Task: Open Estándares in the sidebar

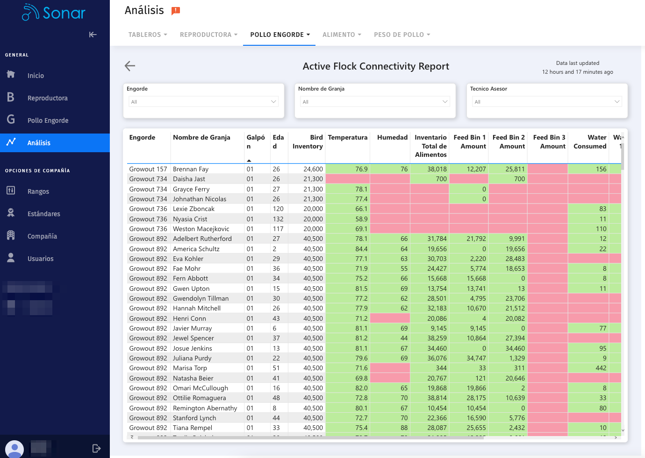Action: tap(44, 214)
